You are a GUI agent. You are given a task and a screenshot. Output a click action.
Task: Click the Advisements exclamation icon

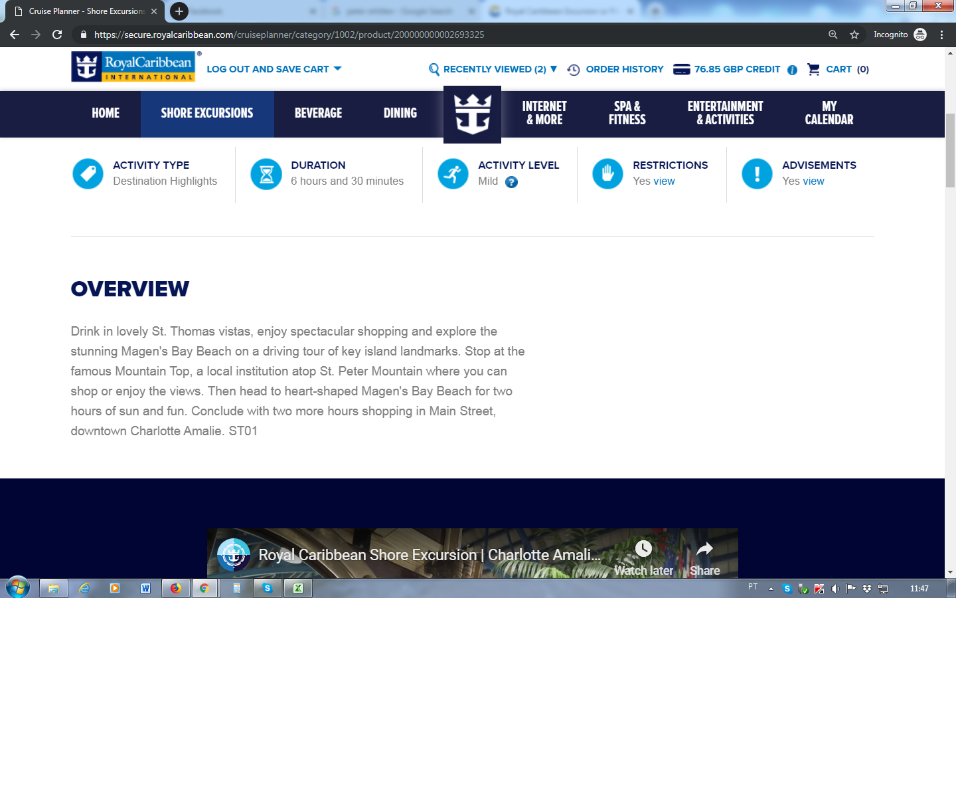(757, 174)
